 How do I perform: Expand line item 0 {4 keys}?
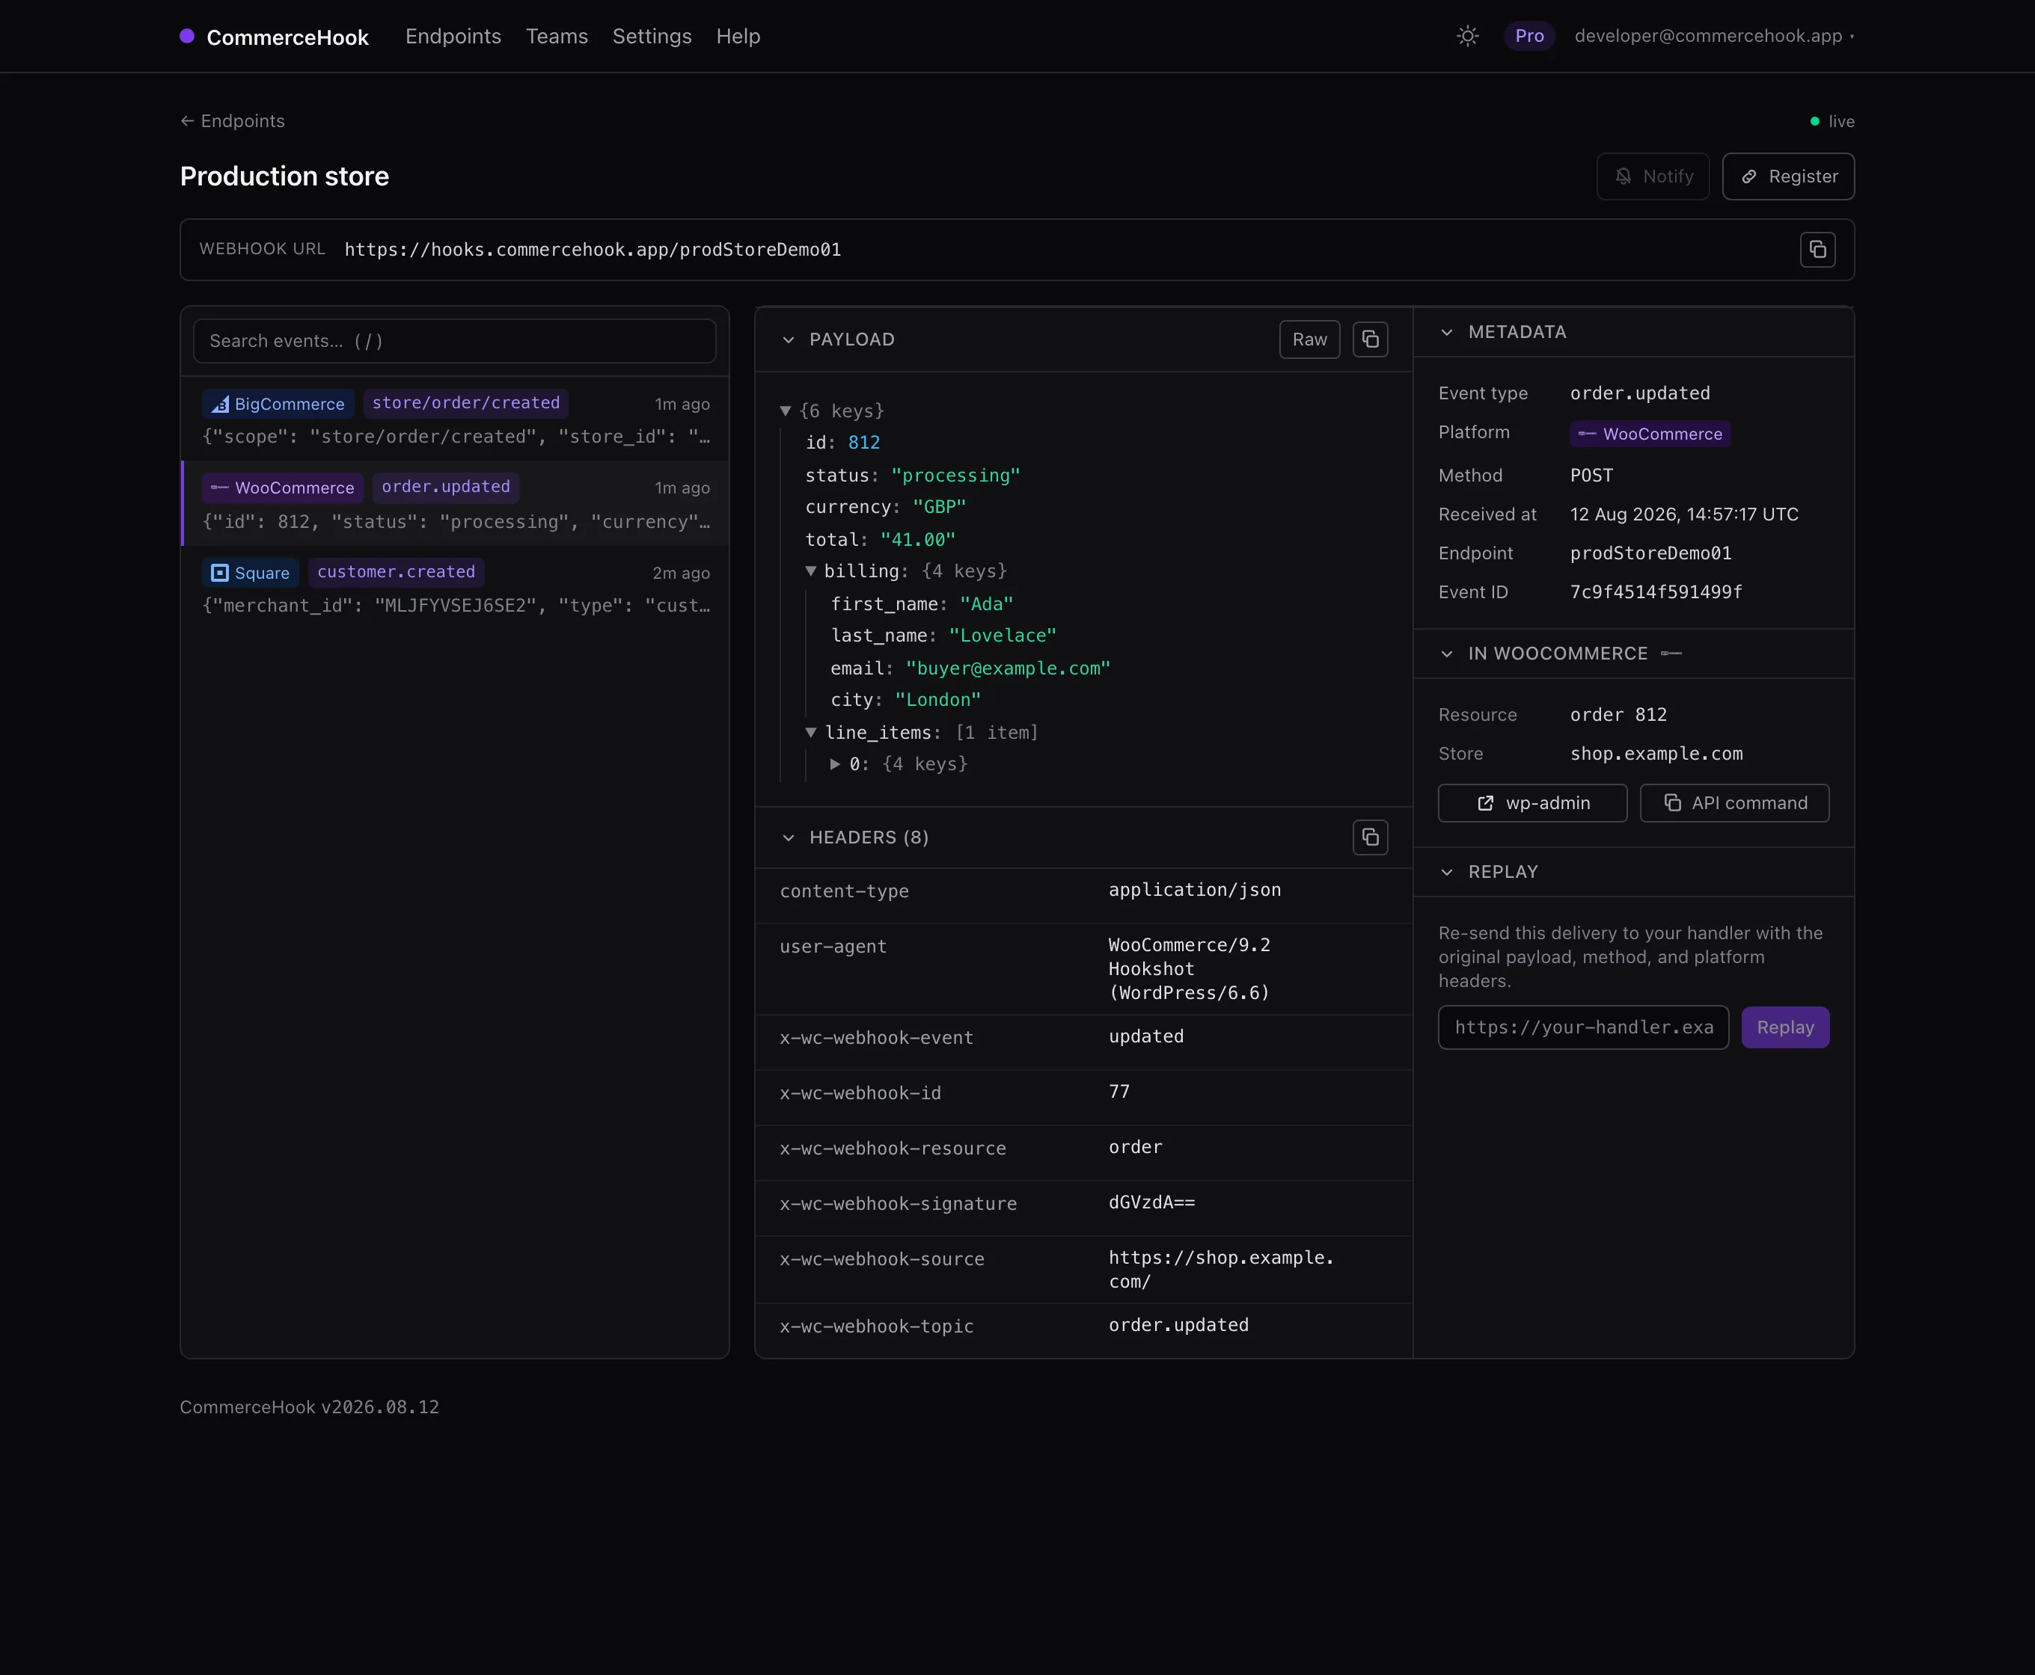[835, 764]
